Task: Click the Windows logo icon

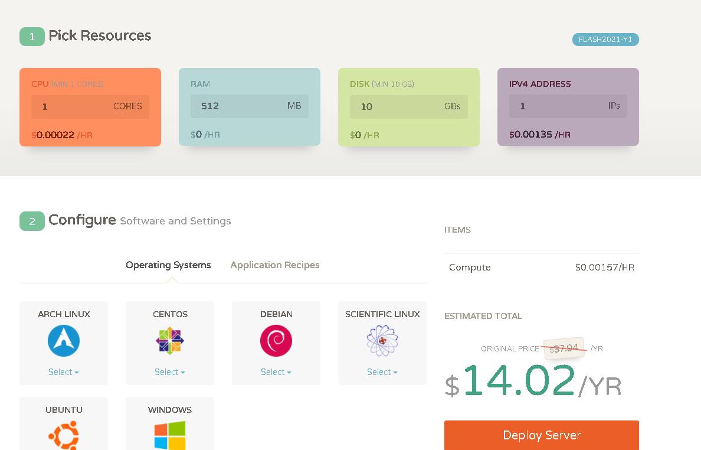Action: (170, 435)
